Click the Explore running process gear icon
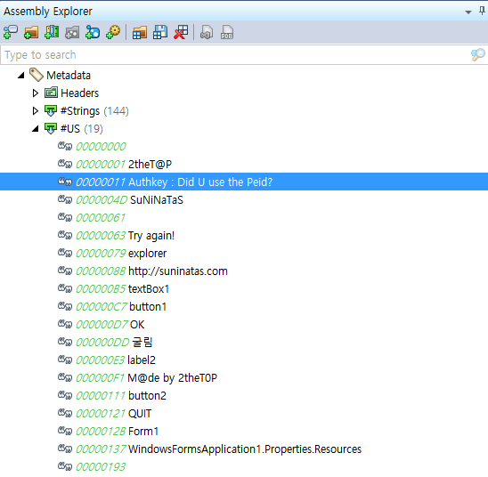Screen dimensions: 488x477 click(x=113, y=32)
